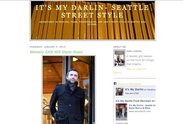This screenshot has height=124, width=183.
Task: Open the Weekly CHS Hill Style-Sean post title
Action: pyautogui.click(x=56, y=52)
